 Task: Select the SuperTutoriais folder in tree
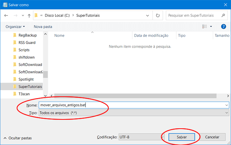(x=30, y=86)
